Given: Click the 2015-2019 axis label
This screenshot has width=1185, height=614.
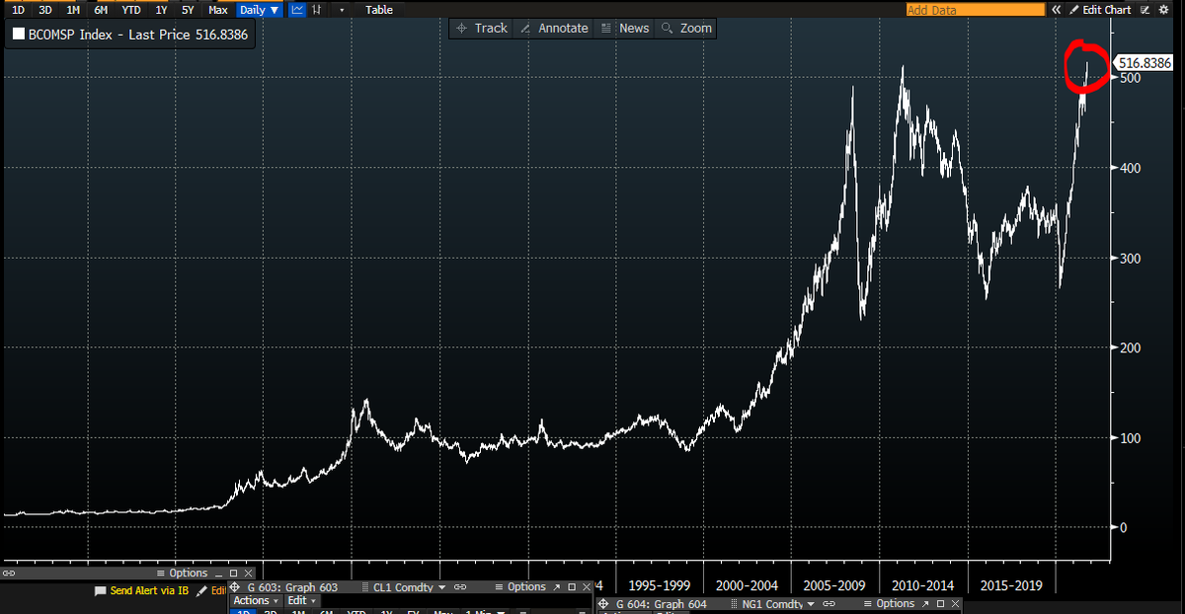Looking at the screenshot, I should tap(1011, 585).
